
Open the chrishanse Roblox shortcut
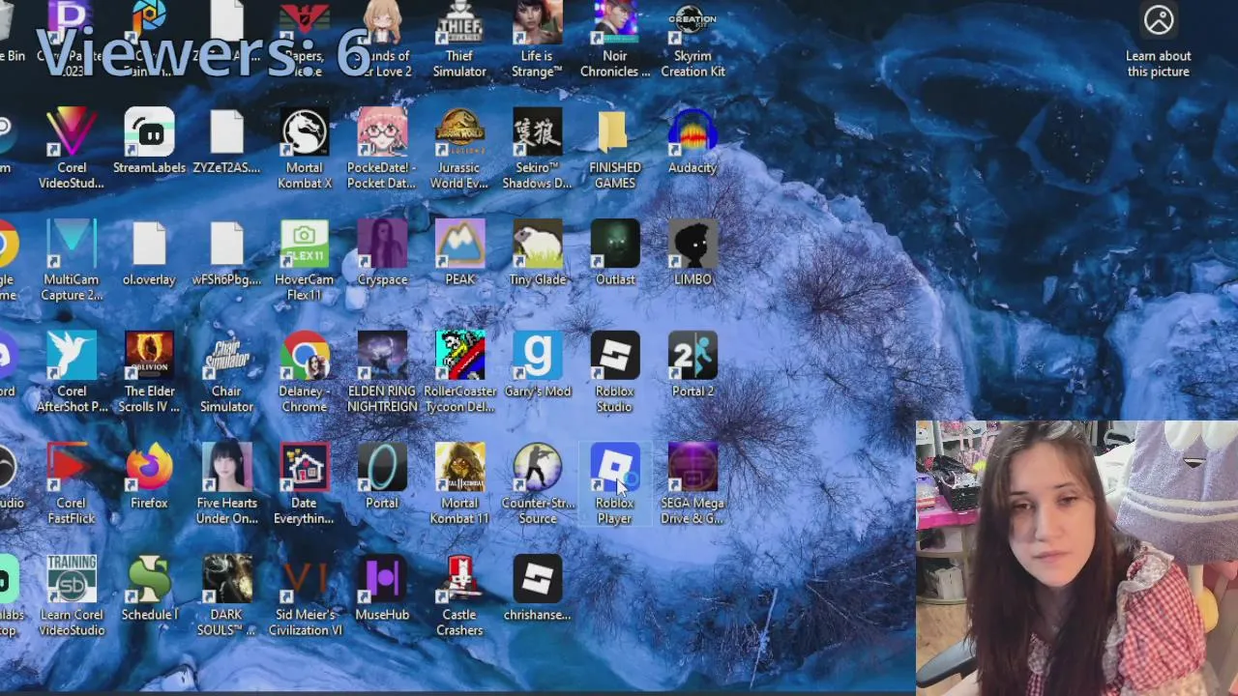point(537,588)
